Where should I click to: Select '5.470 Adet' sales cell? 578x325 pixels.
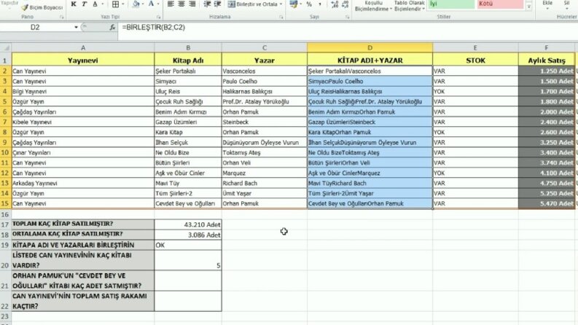click(x=547, y=203)
